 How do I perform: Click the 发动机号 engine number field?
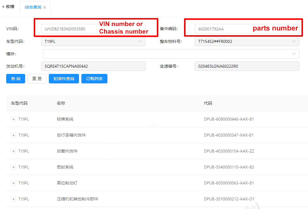(93, 66)
